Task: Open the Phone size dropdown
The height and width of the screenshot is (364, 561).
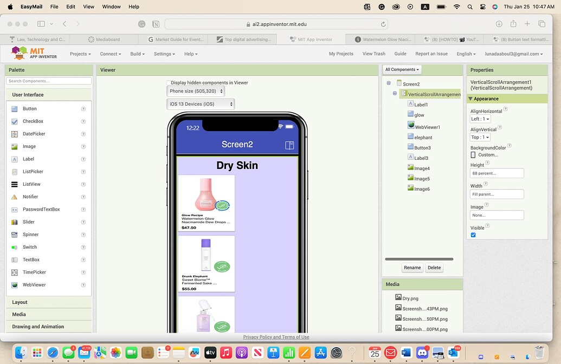Action: click(x=196, y=92)
